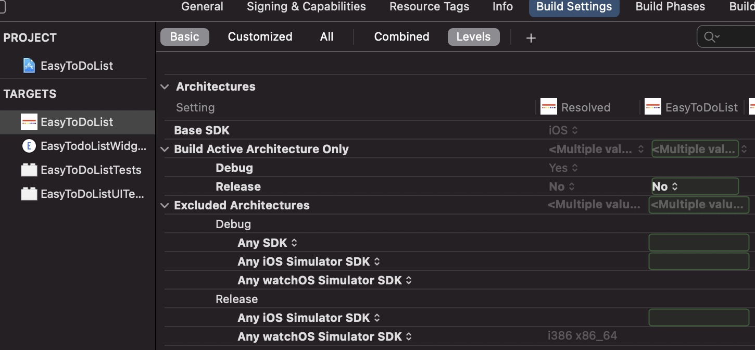Click Debug Any iOS Simulator SDK value field
Image resolution: width=755 pixels, height=350 pixels.
coord(699,261)
